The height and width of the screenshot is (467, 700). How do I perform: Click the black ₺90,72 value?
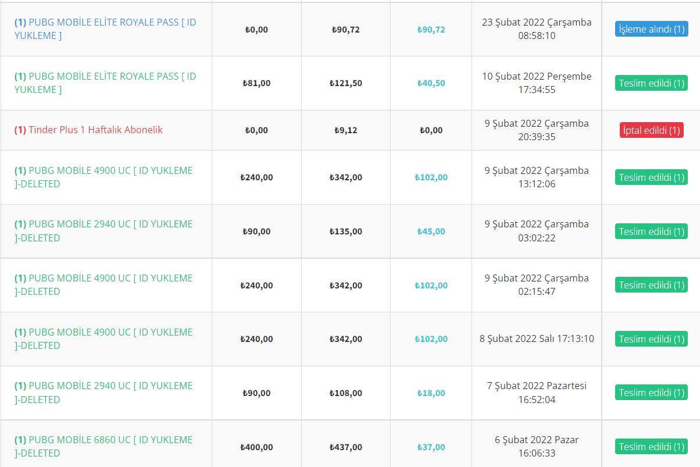pos(346,29)
